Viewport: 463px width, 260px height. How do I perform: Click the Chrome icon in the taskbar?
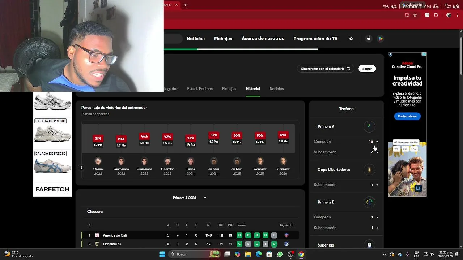click(301, 254)
